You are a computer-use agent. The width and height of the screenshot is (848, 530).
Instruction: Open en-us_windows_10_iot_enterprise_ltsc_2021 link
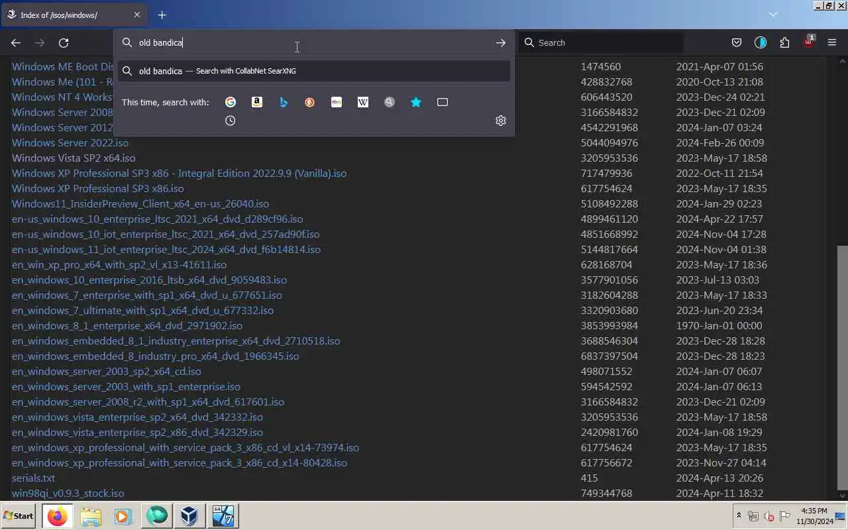(x=166, y=234)
